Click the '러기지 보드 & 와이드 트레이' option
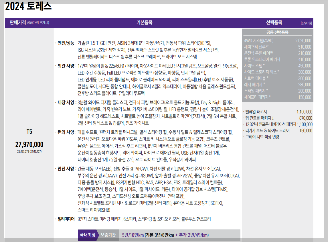This screenshot has width=328, height=242. pos(267,131)
